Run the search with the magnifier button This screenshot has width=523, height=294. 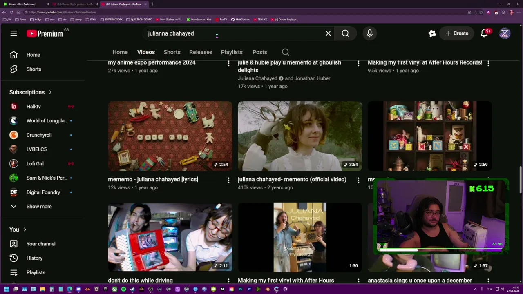coord(345,33)
